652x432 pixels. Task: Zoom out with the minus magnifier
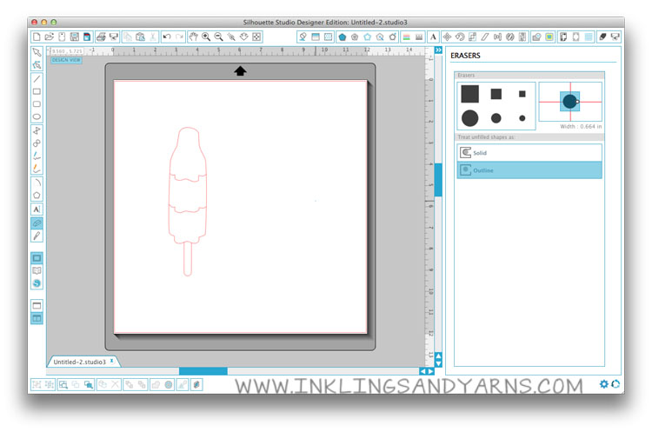pos(218,37)
